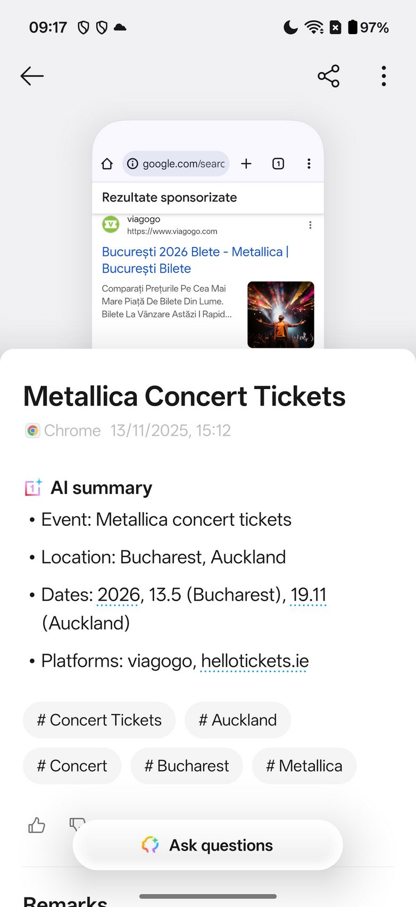This screenshot has width=416, height=907.
Task: Tap the concert image thumbnail
Action: click(280, 315)
